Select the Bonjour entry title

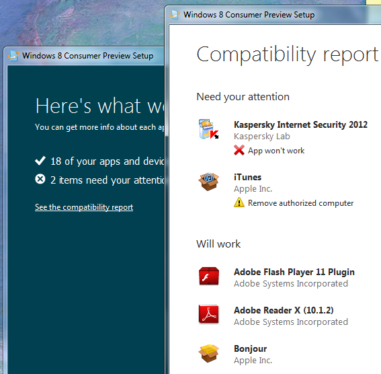pyautogui.click(x=250, y=348)
